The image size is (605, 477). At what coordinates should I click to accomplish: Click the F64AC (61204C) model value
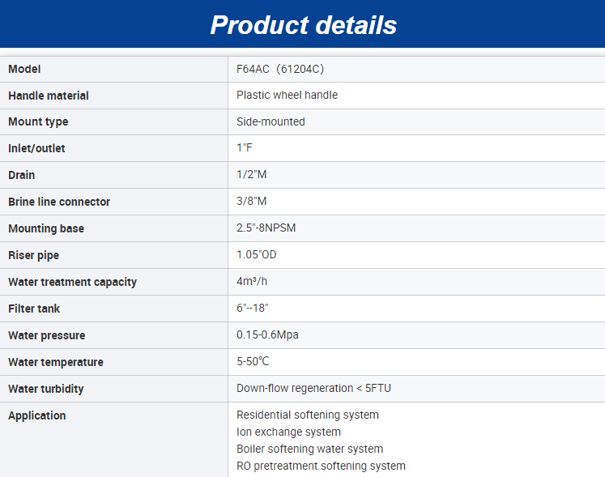tap(280, 70)
